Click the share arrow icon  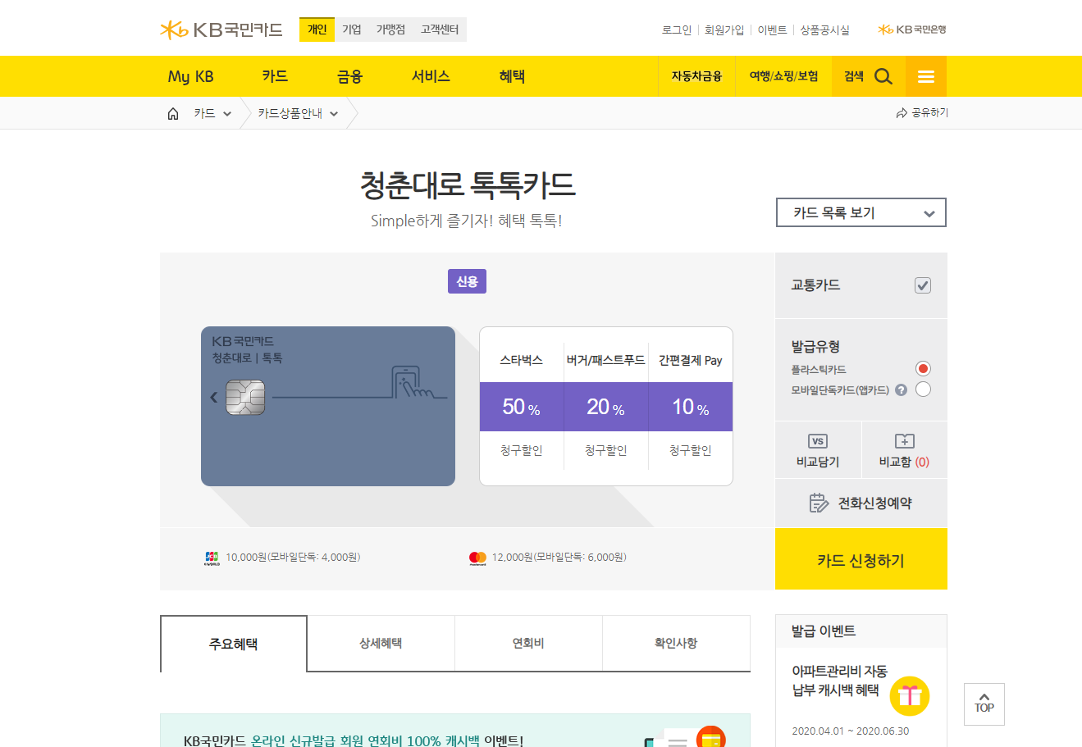coord(902,113)
